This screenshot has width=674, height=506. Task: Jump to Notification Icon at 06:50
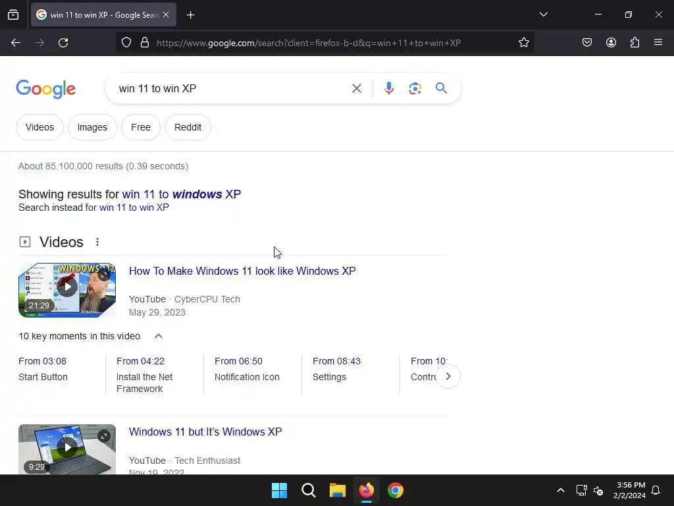pyautogui.click(x=247, y=369)
